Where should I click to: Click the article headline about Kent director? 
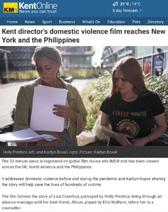(83, 36)
